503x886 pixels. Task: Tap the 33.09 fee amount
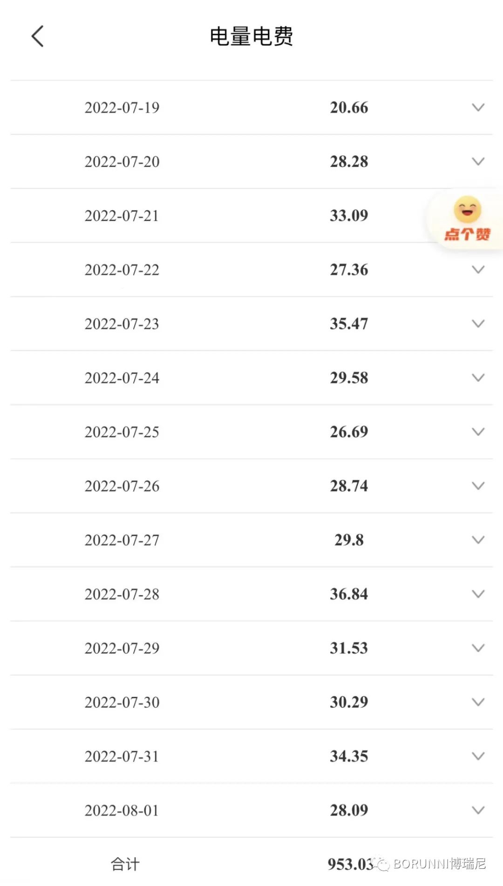(x=349, y=216)
